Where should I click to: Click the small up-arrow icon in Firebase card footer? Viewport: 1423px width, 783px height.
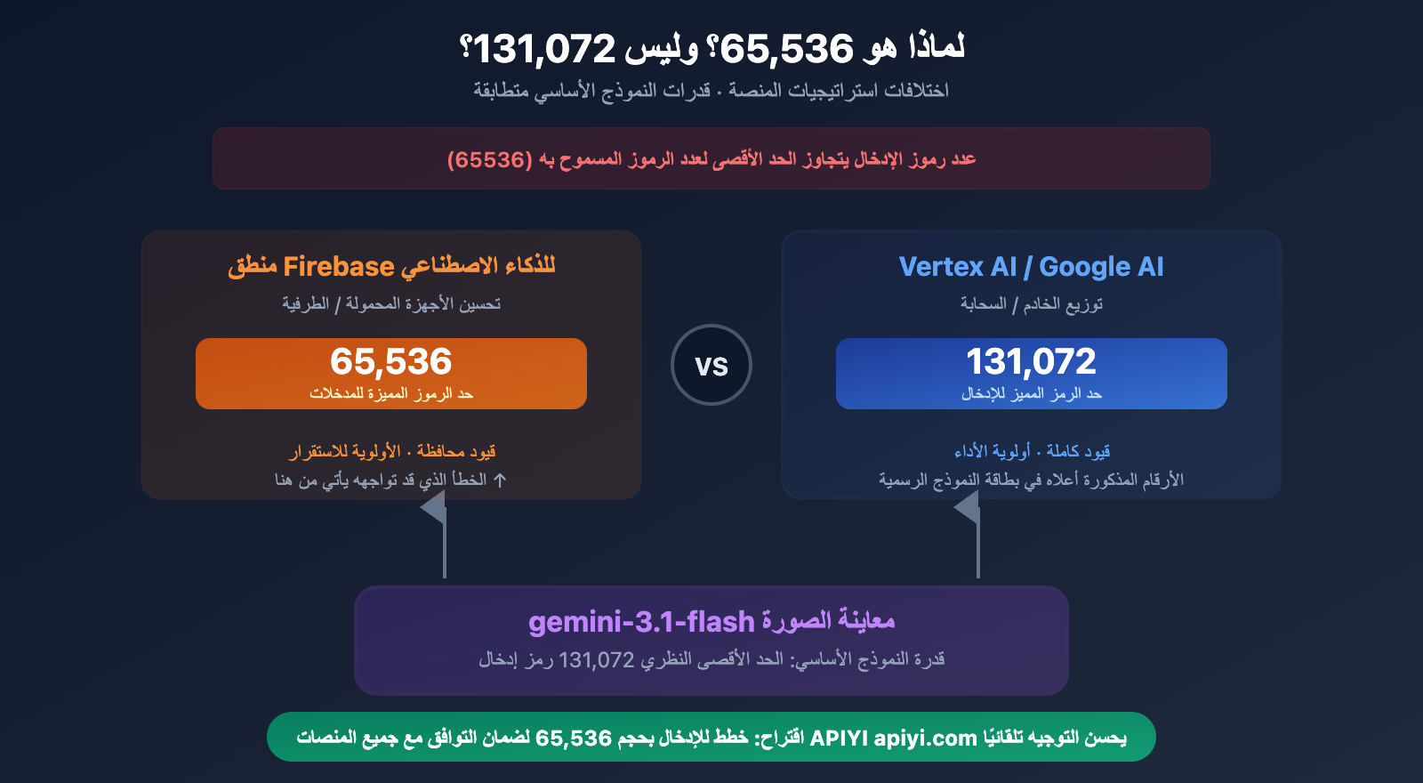coord(501,480)
